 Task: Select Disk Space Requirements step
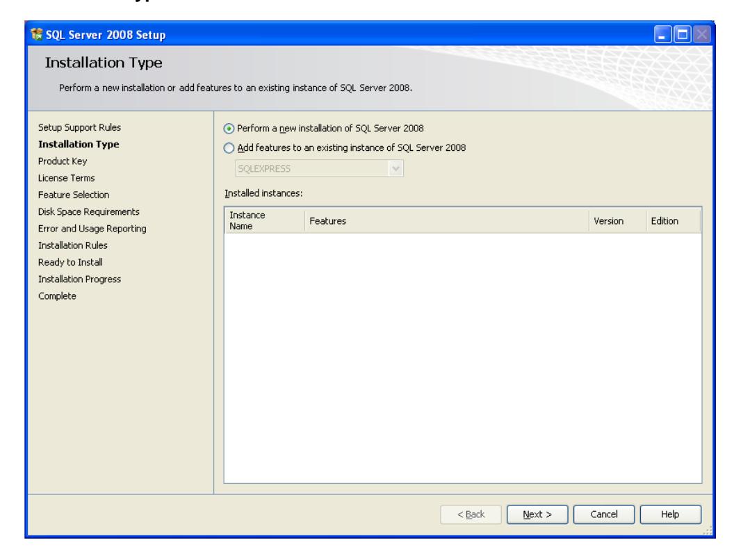[x=88, y=211]
